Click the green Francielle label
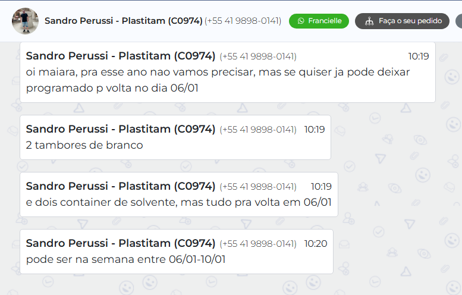The width and height of the screenshot is (462, 295). 325,21
